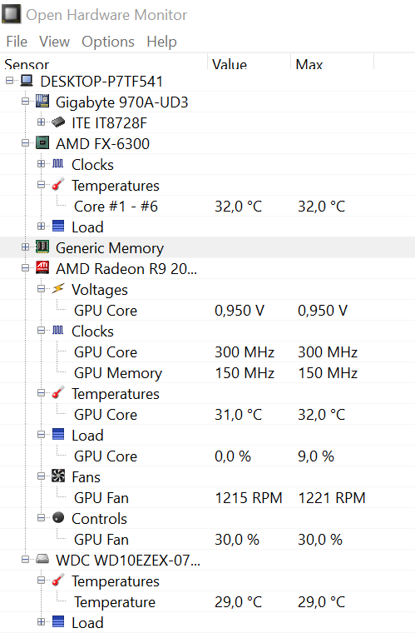Click the Max column header
Viewport: 415px width, 643px height.
point(332,63)
